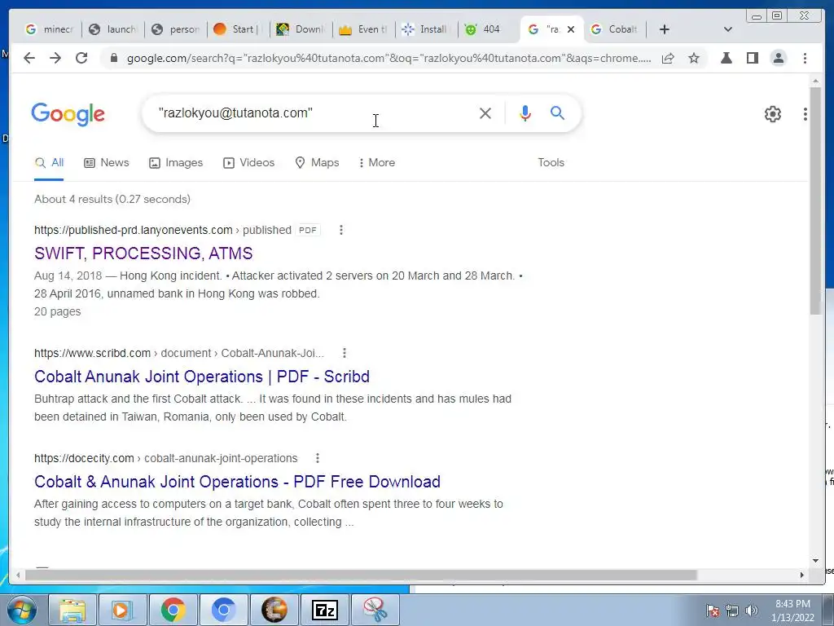Open options for docecity result
834x626 pixels.
pos(318,458)
